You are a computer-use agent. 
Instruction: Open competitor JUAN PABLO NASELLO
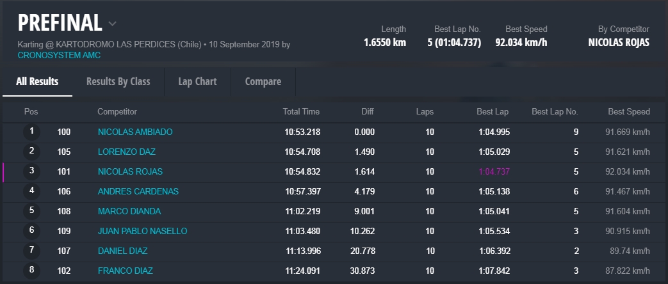[x=142, y=231]
